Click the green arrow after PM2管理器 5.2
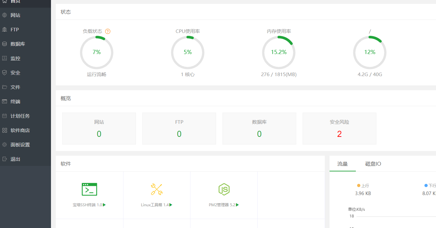The width and height of the screenshot is (436, 228). coord(238,205)
